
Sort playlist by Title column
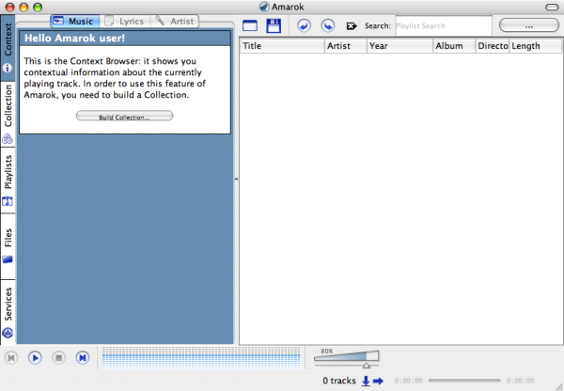(282, 46)
